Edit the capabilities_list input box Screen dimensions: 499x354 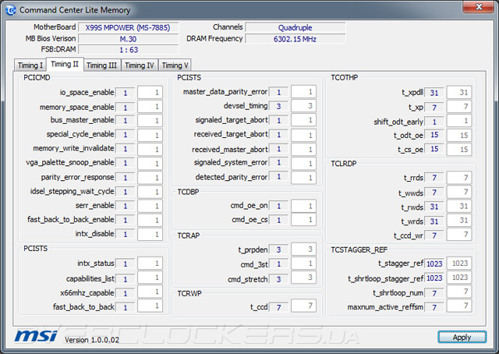(150, 278)
